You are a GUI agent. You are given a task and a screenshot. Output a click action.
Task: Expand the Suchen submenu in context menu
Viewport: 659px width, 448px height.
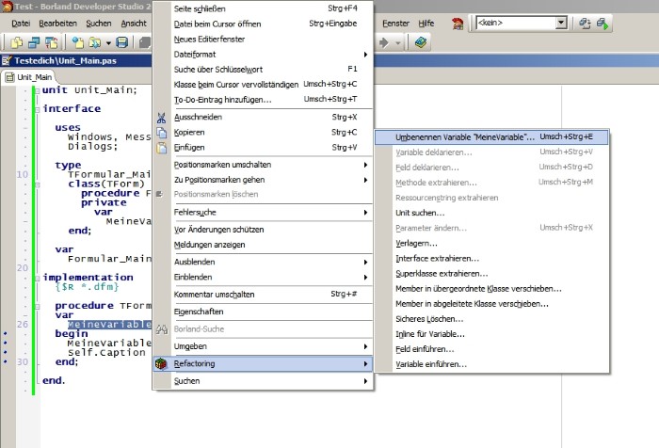point(264,381)
